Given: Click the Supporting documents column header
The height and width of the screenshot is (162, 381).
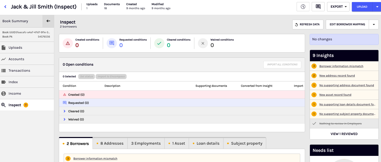Looking at the screenshot, I should (211, 86).
